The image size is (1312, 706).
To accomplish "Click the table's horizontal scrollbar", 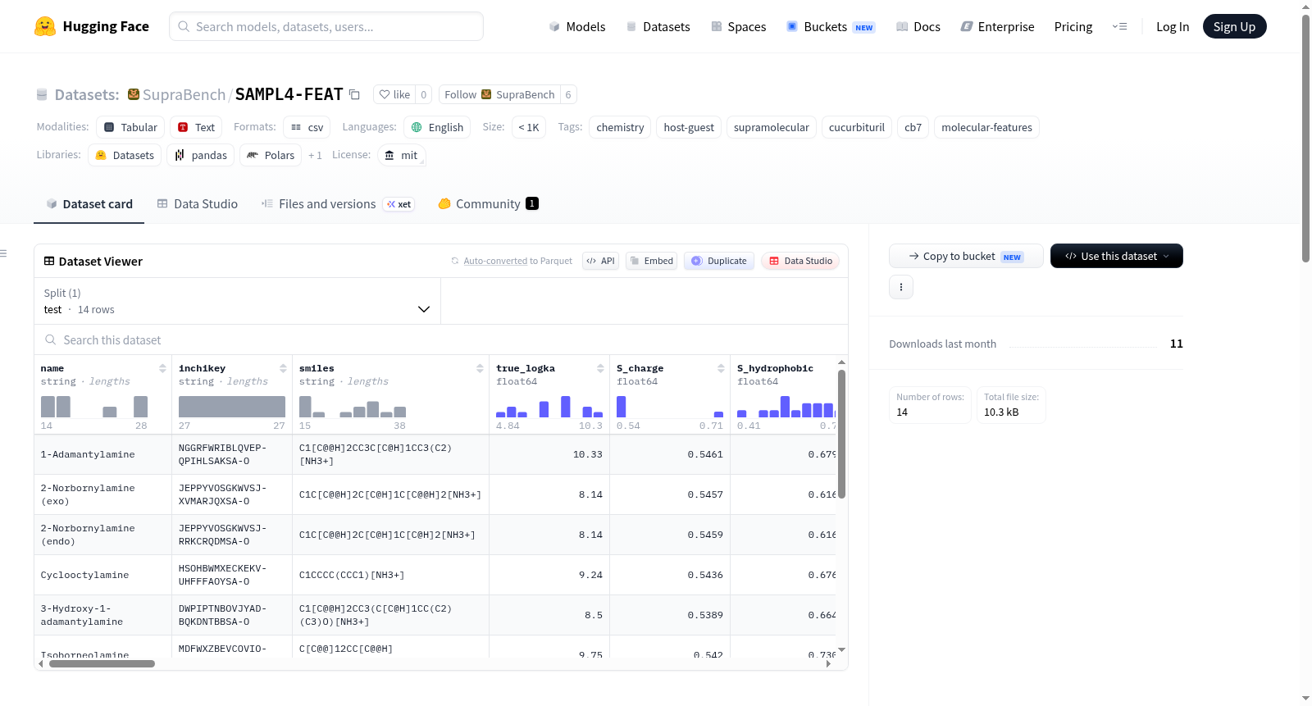I will tap(102, 664).
